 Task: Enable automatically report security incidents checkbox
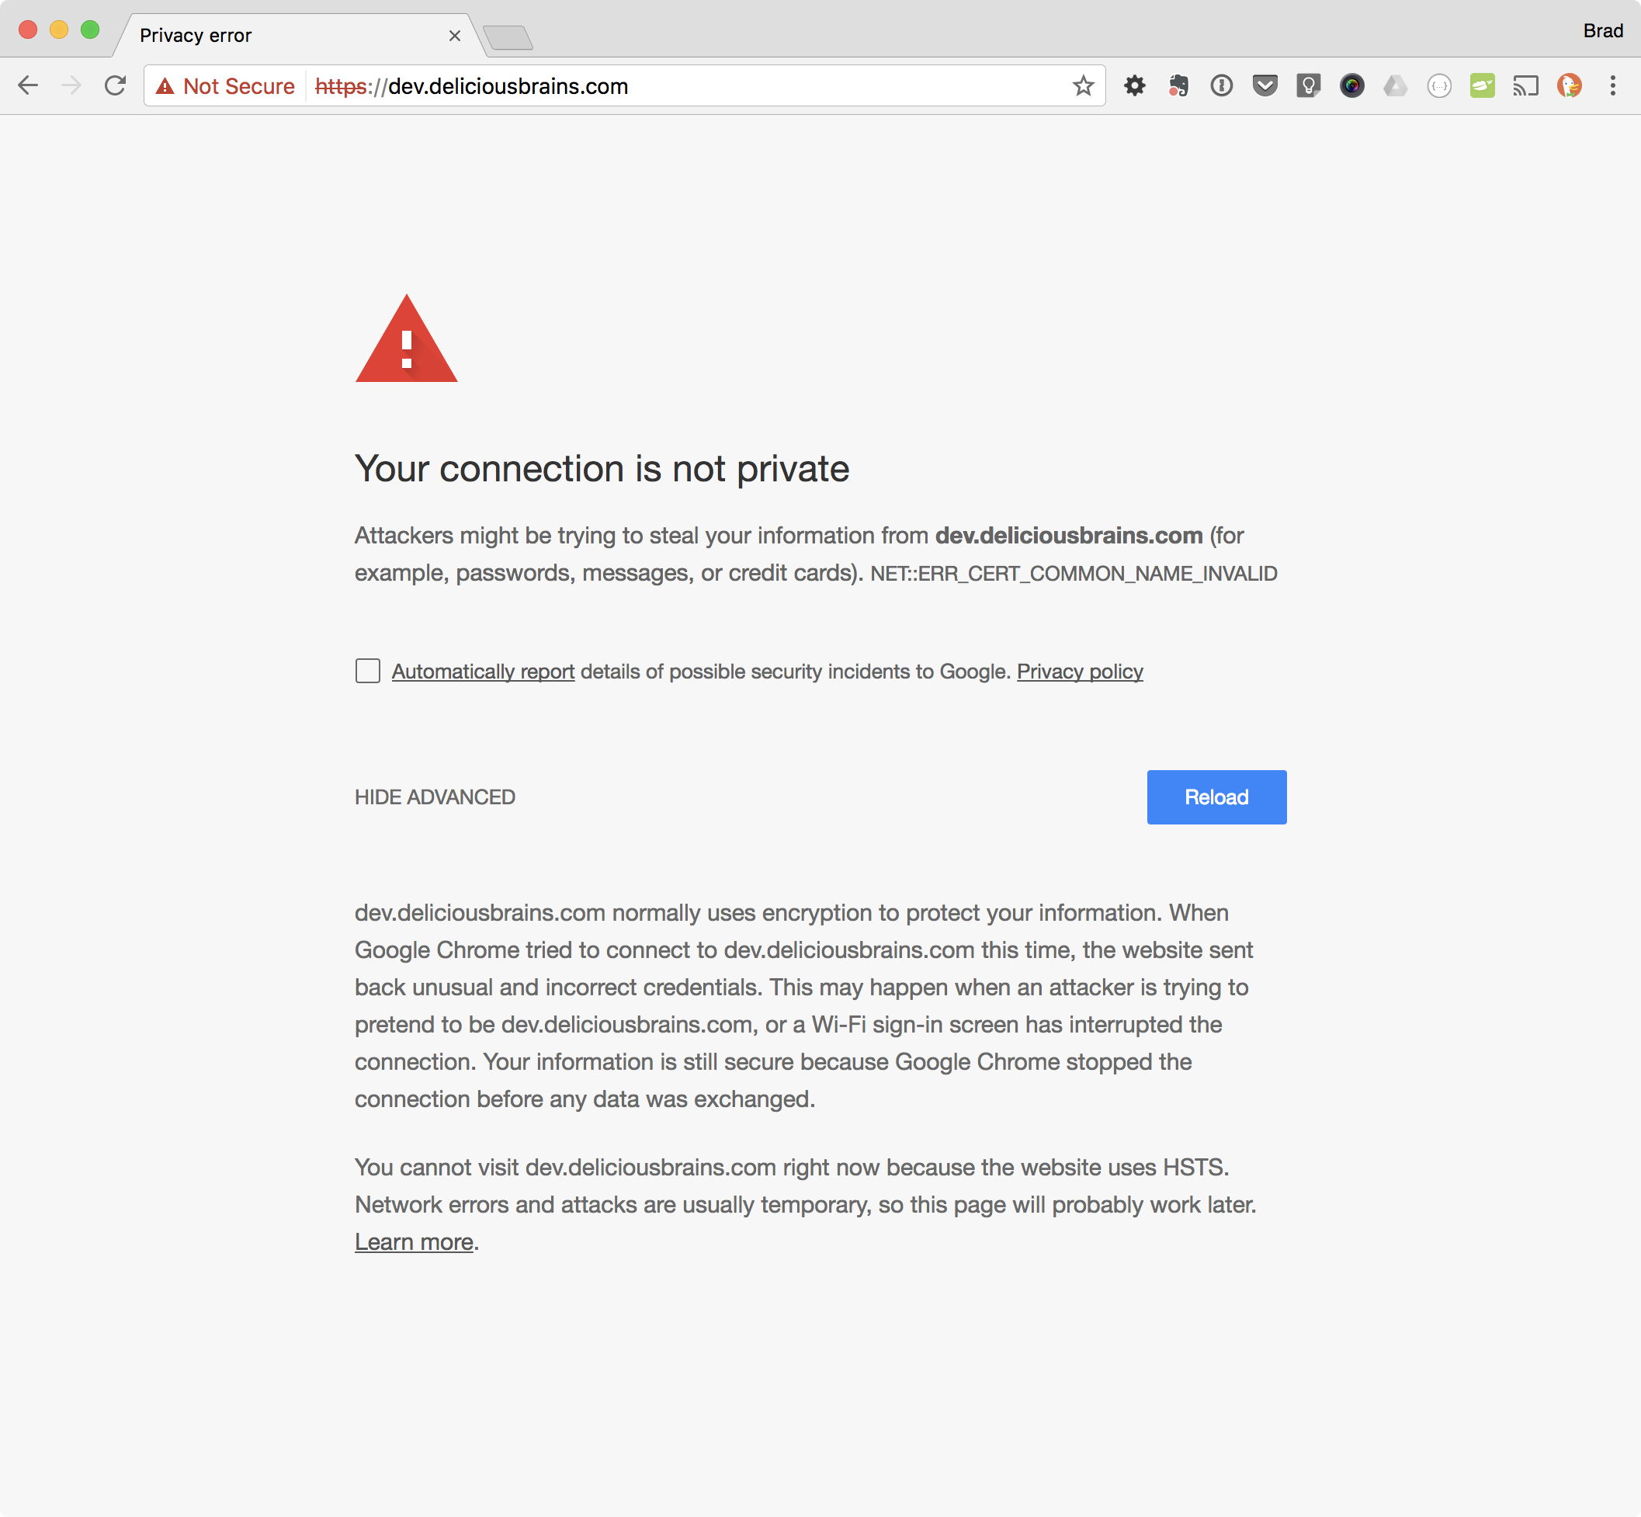pos(367,669)
